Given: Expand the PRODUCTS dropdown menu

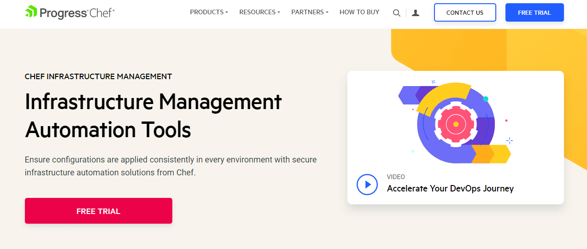Looking at the screenshot, I should [209, 12].
